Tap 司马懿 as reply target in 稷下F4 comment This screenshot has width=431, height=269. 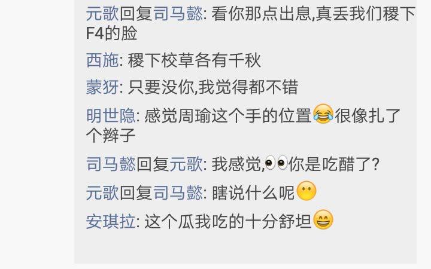pyautogui.click(x=178, y=13)
